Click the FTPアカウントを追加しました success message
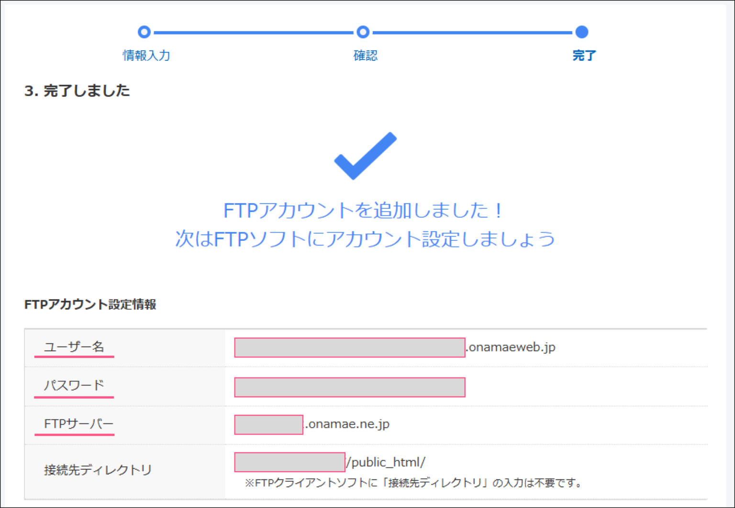This screenshot has height=508, width=735. (x=366, y=209)
